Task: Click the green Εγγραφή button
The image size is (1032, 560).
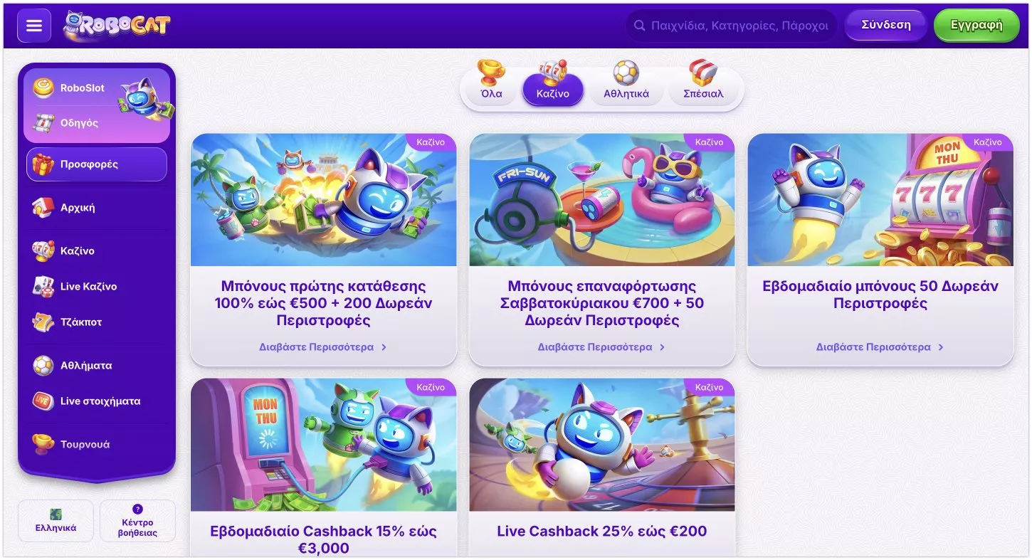Action: point(976,25)
